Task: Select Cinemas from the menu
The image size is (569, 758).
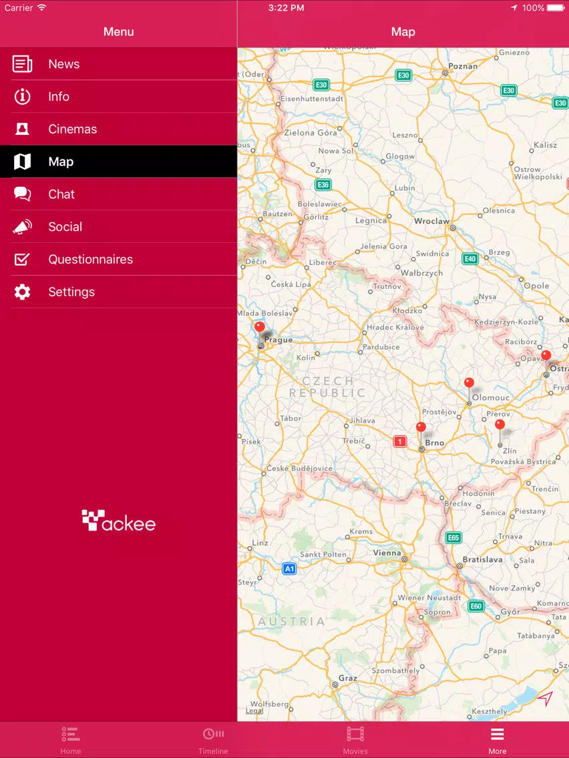Action: pyautogui.click(x=119, y=129)
